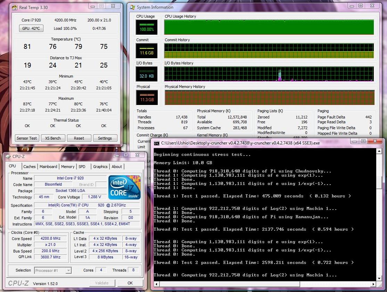The image size is (387, 292).
Task: Click the Reset button in Real Temp
Action: pos(79,138)
